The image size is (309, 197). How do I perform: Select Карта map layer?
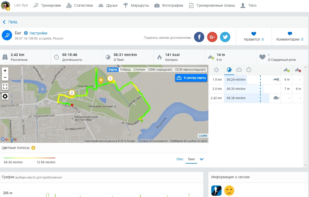pos(113,70)
